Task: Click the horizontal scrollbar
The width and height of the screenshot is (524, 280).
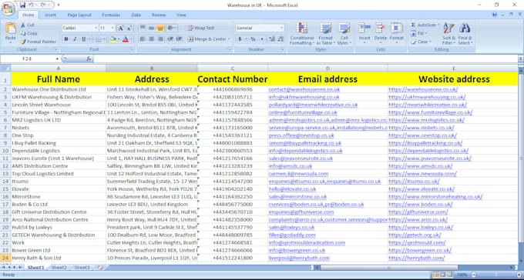Action: tap(388, 268)
